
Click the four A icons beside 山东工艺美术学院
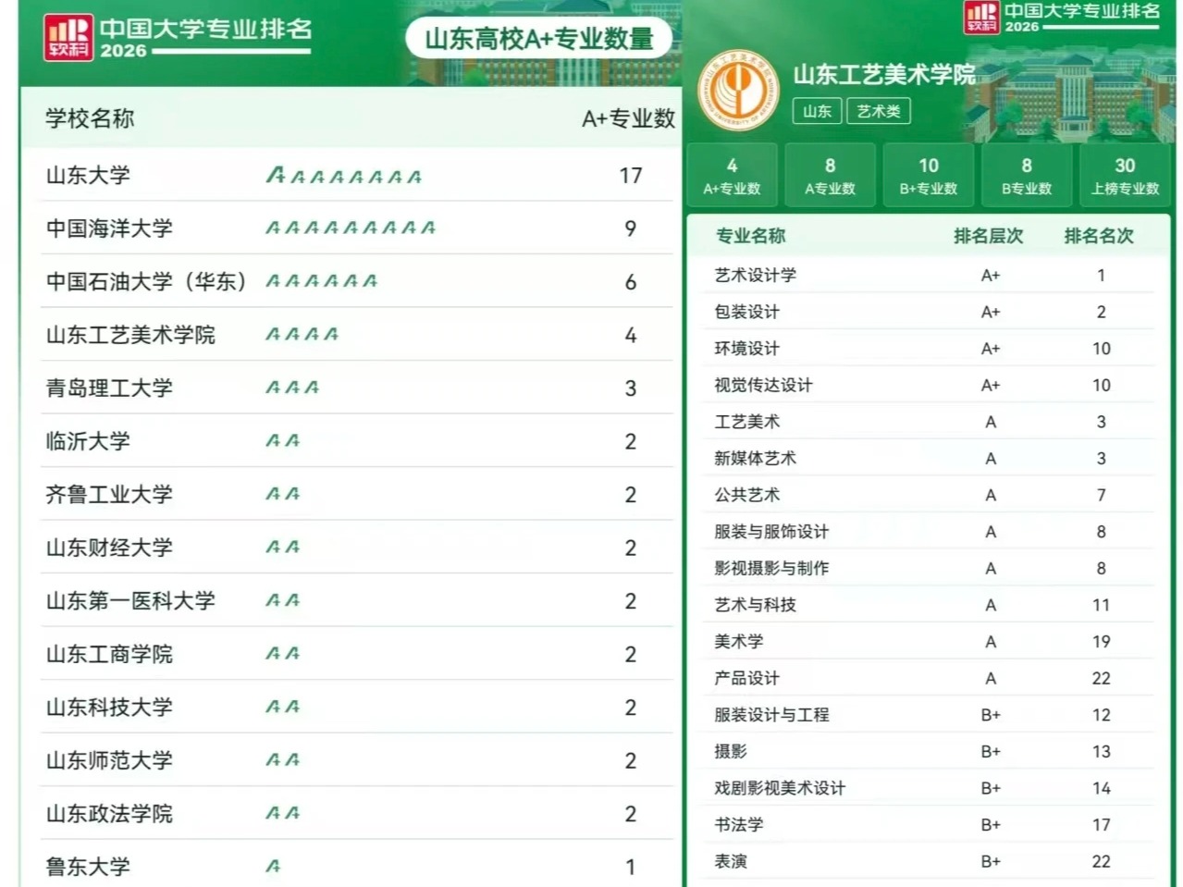(302, 334)
